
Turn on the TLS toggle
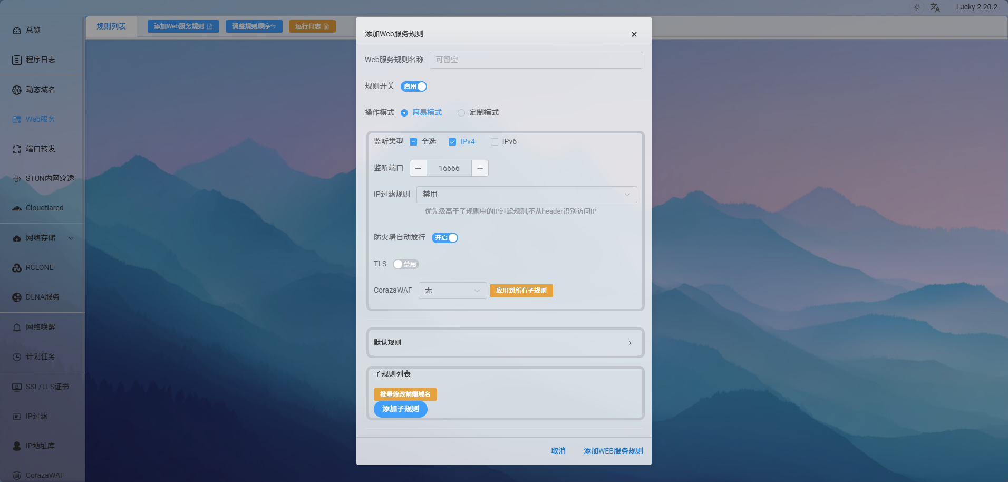point(405,264)
